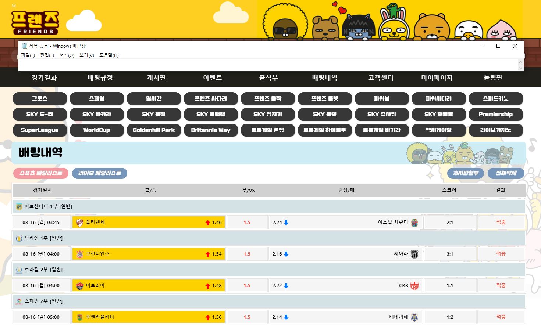Open the 고객센터 navigation item
This screenshot has width=541, height=325.
click(381, 78)
